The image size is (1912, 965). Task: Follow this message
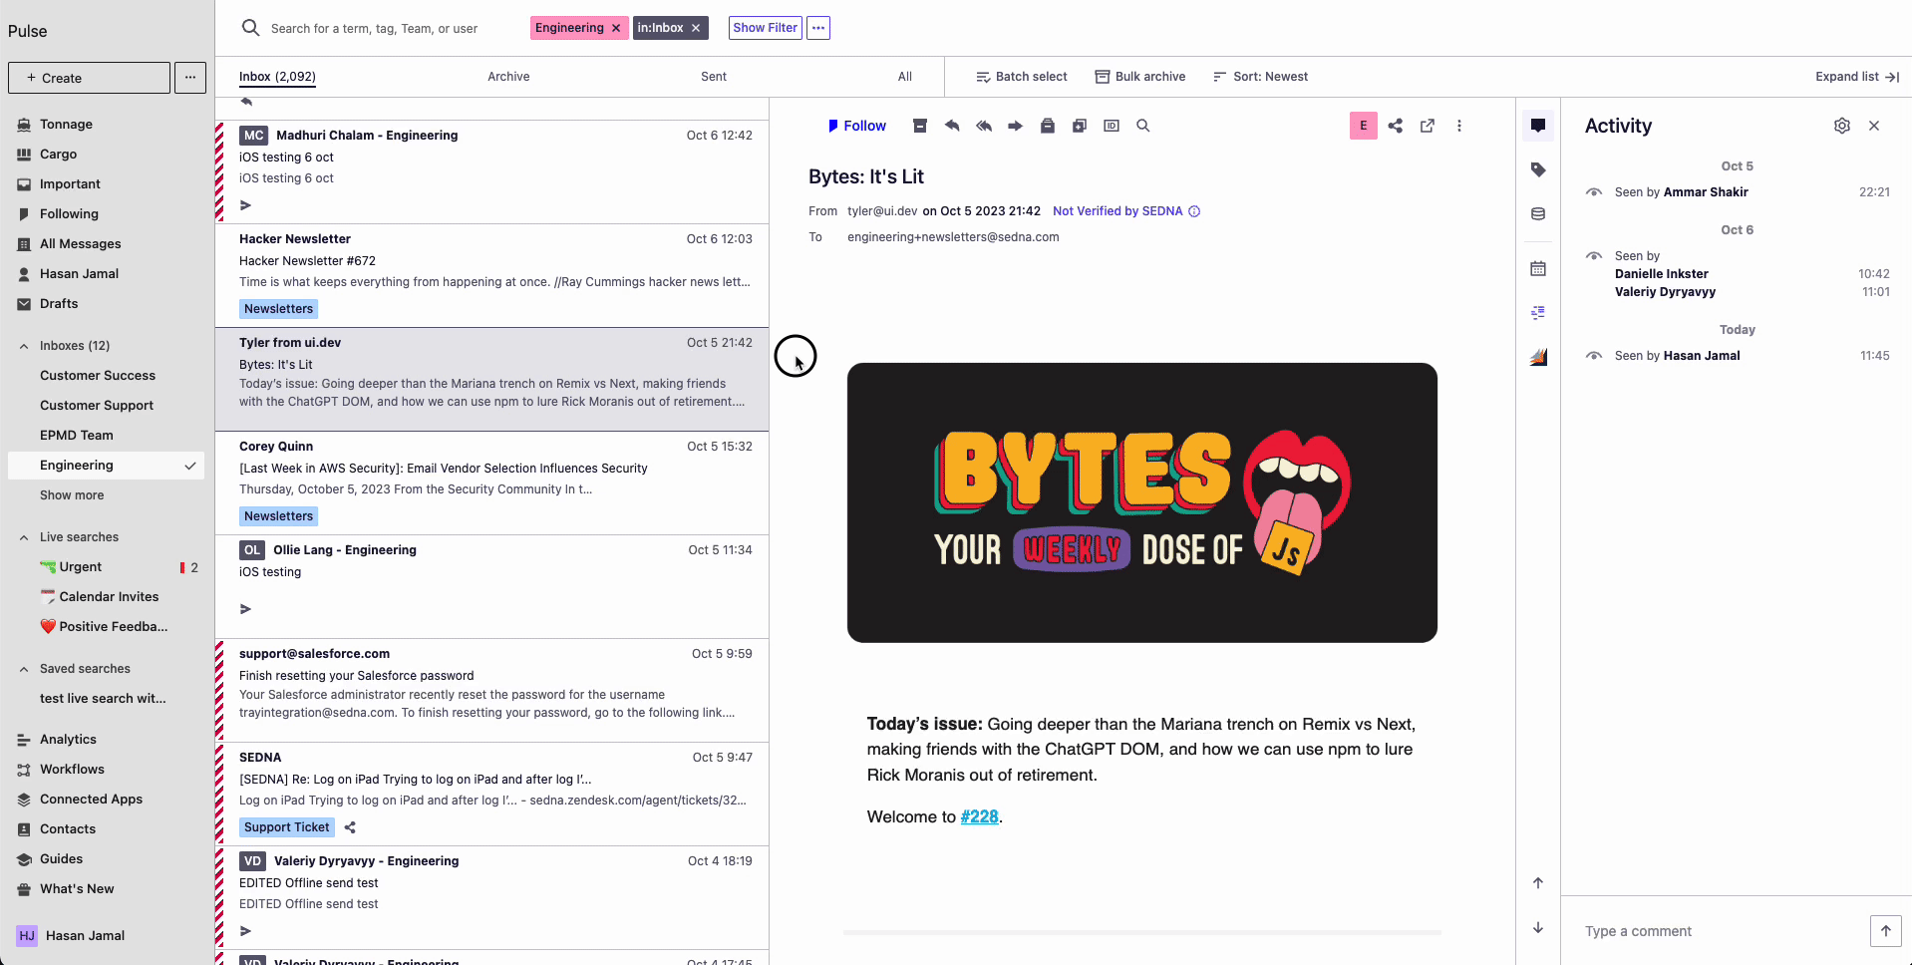click(856, 126)
